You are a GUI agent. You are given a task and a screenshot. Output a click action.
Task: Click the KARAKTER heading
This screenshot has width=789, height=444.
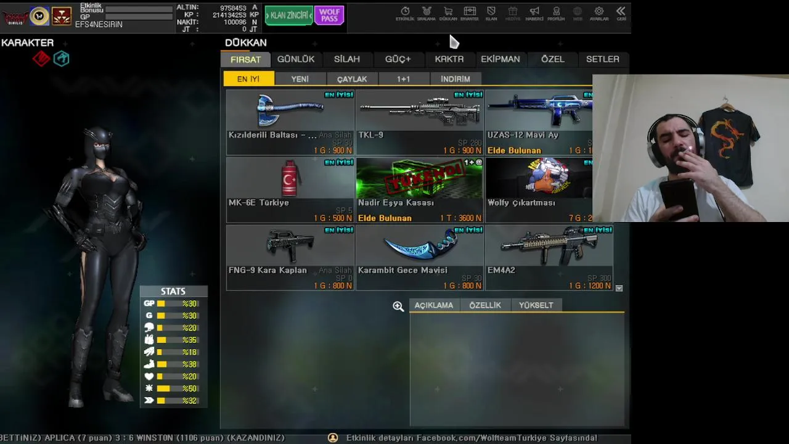(27, 43)
